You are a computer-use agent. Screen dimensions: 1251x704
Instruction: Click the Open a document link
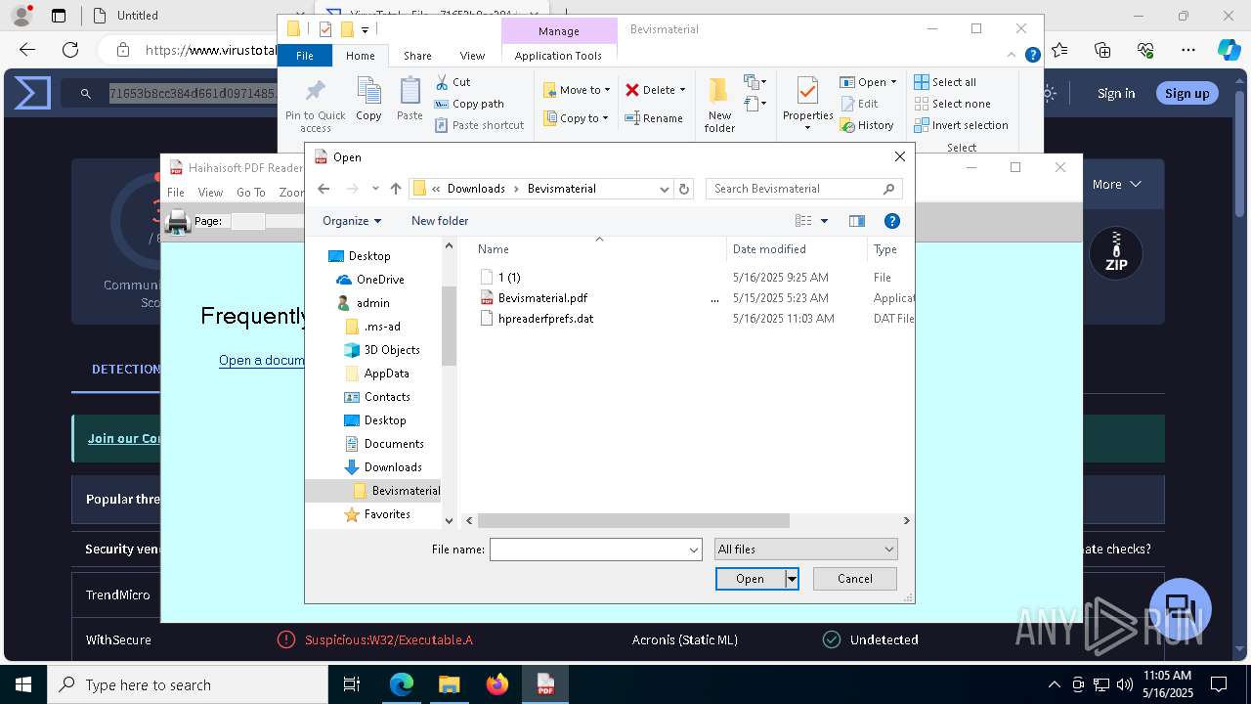pos(262,360)
